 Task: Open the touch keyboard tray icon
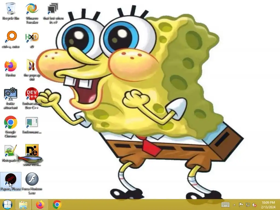point(225,205)
